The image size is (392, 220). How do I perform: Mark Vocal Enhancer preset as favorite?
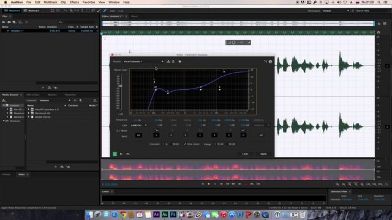[179, 61]
